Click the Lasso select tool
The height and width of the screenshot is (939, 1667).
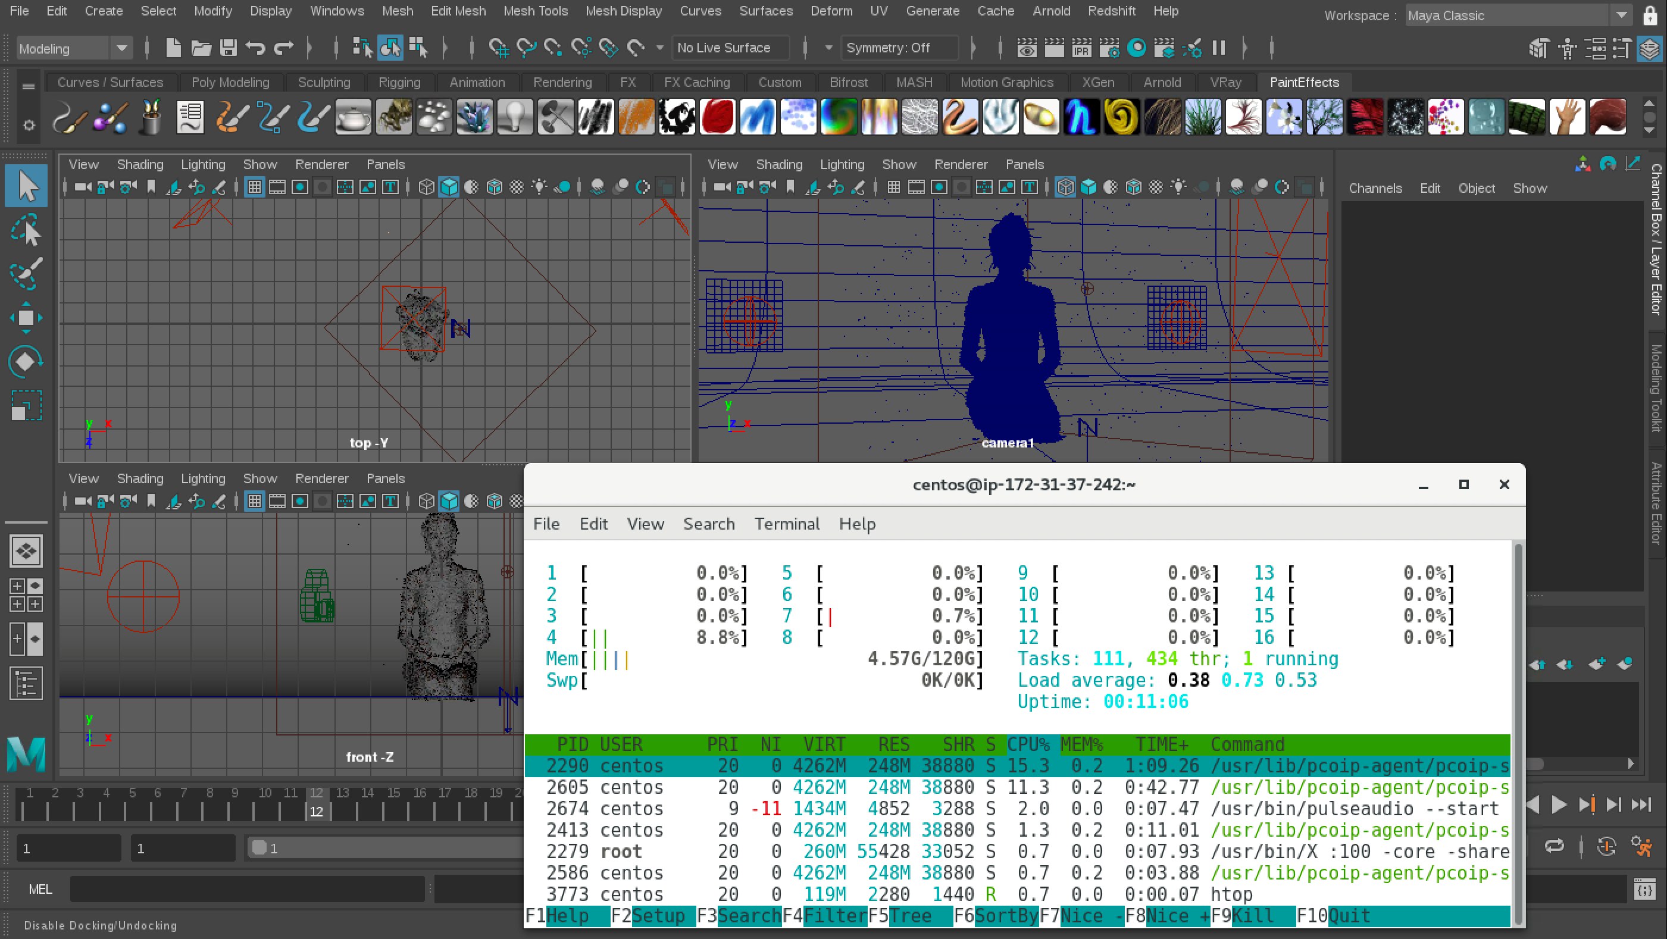coord(26,230)
